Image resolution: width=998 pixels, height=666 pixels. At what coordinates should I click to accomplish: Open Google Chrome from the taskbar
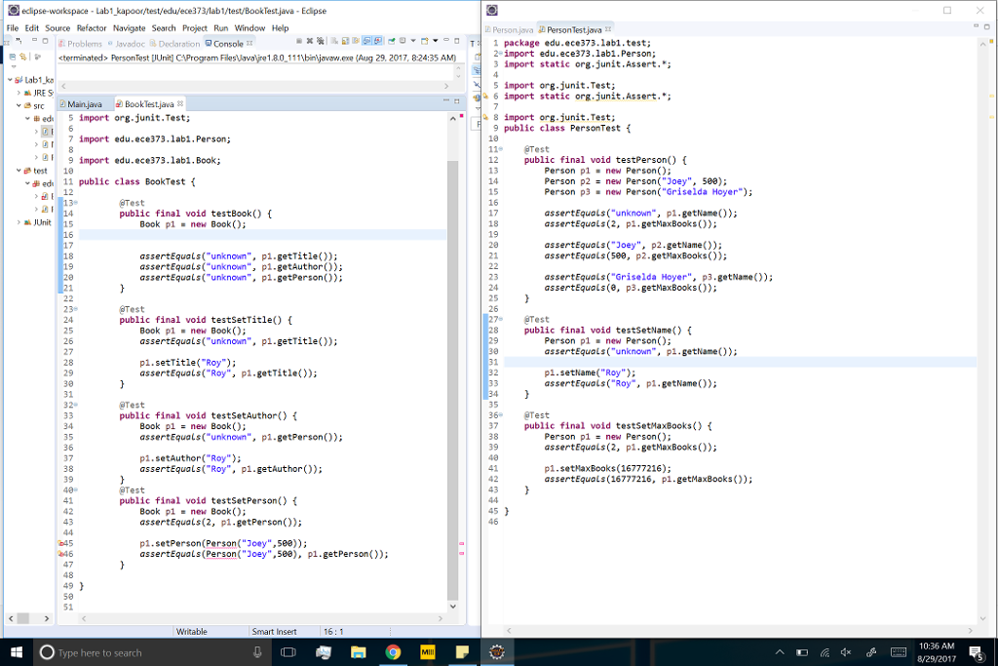[394, 652]
